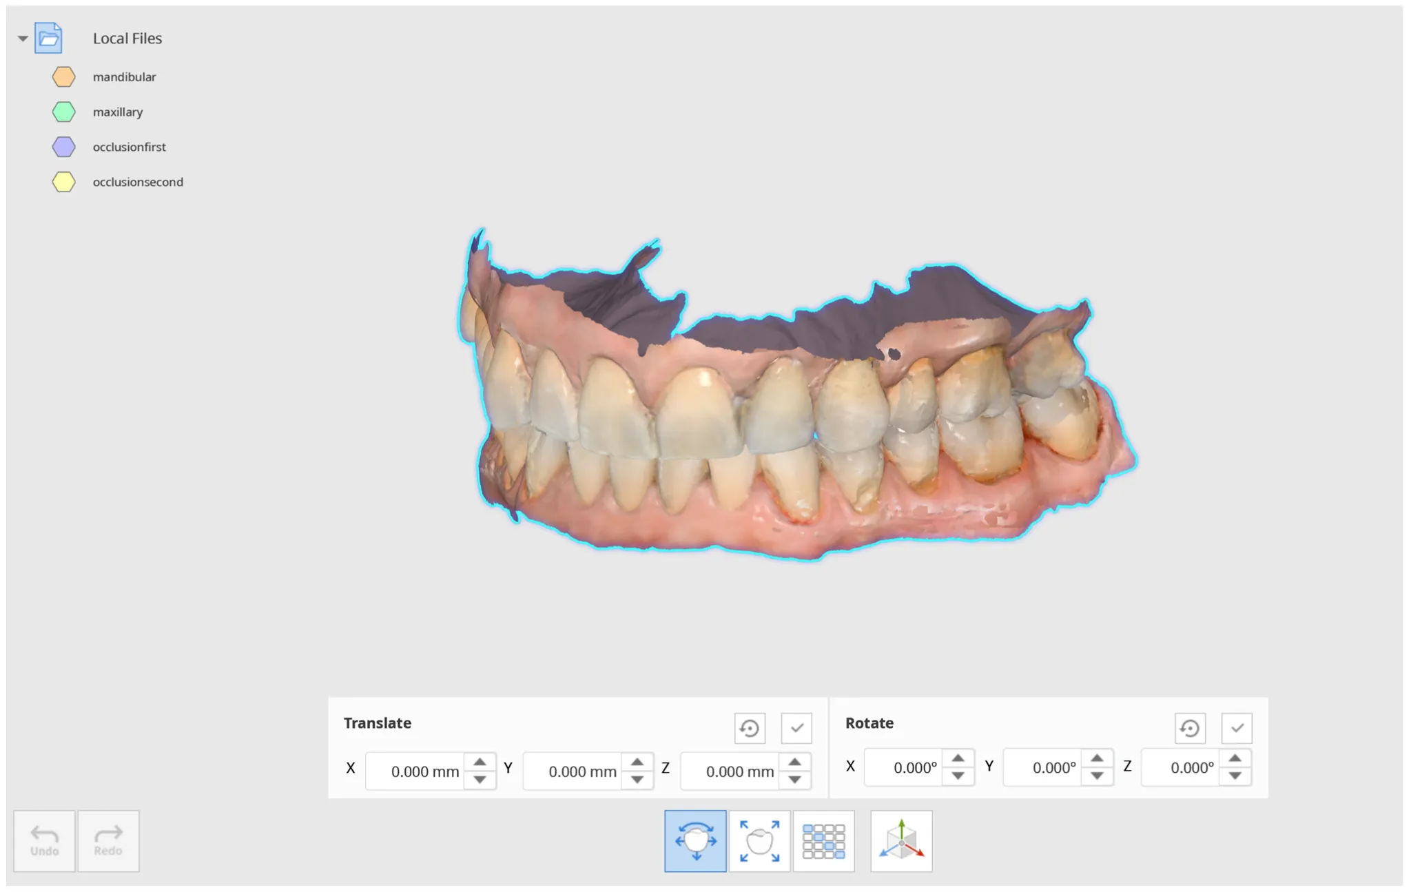Increase Rotate Y value with up arrow

1097,758
